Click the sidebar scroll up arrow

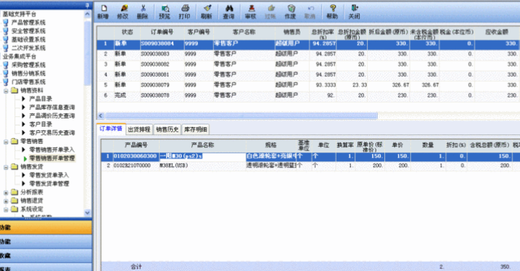(x=87, y=14)
